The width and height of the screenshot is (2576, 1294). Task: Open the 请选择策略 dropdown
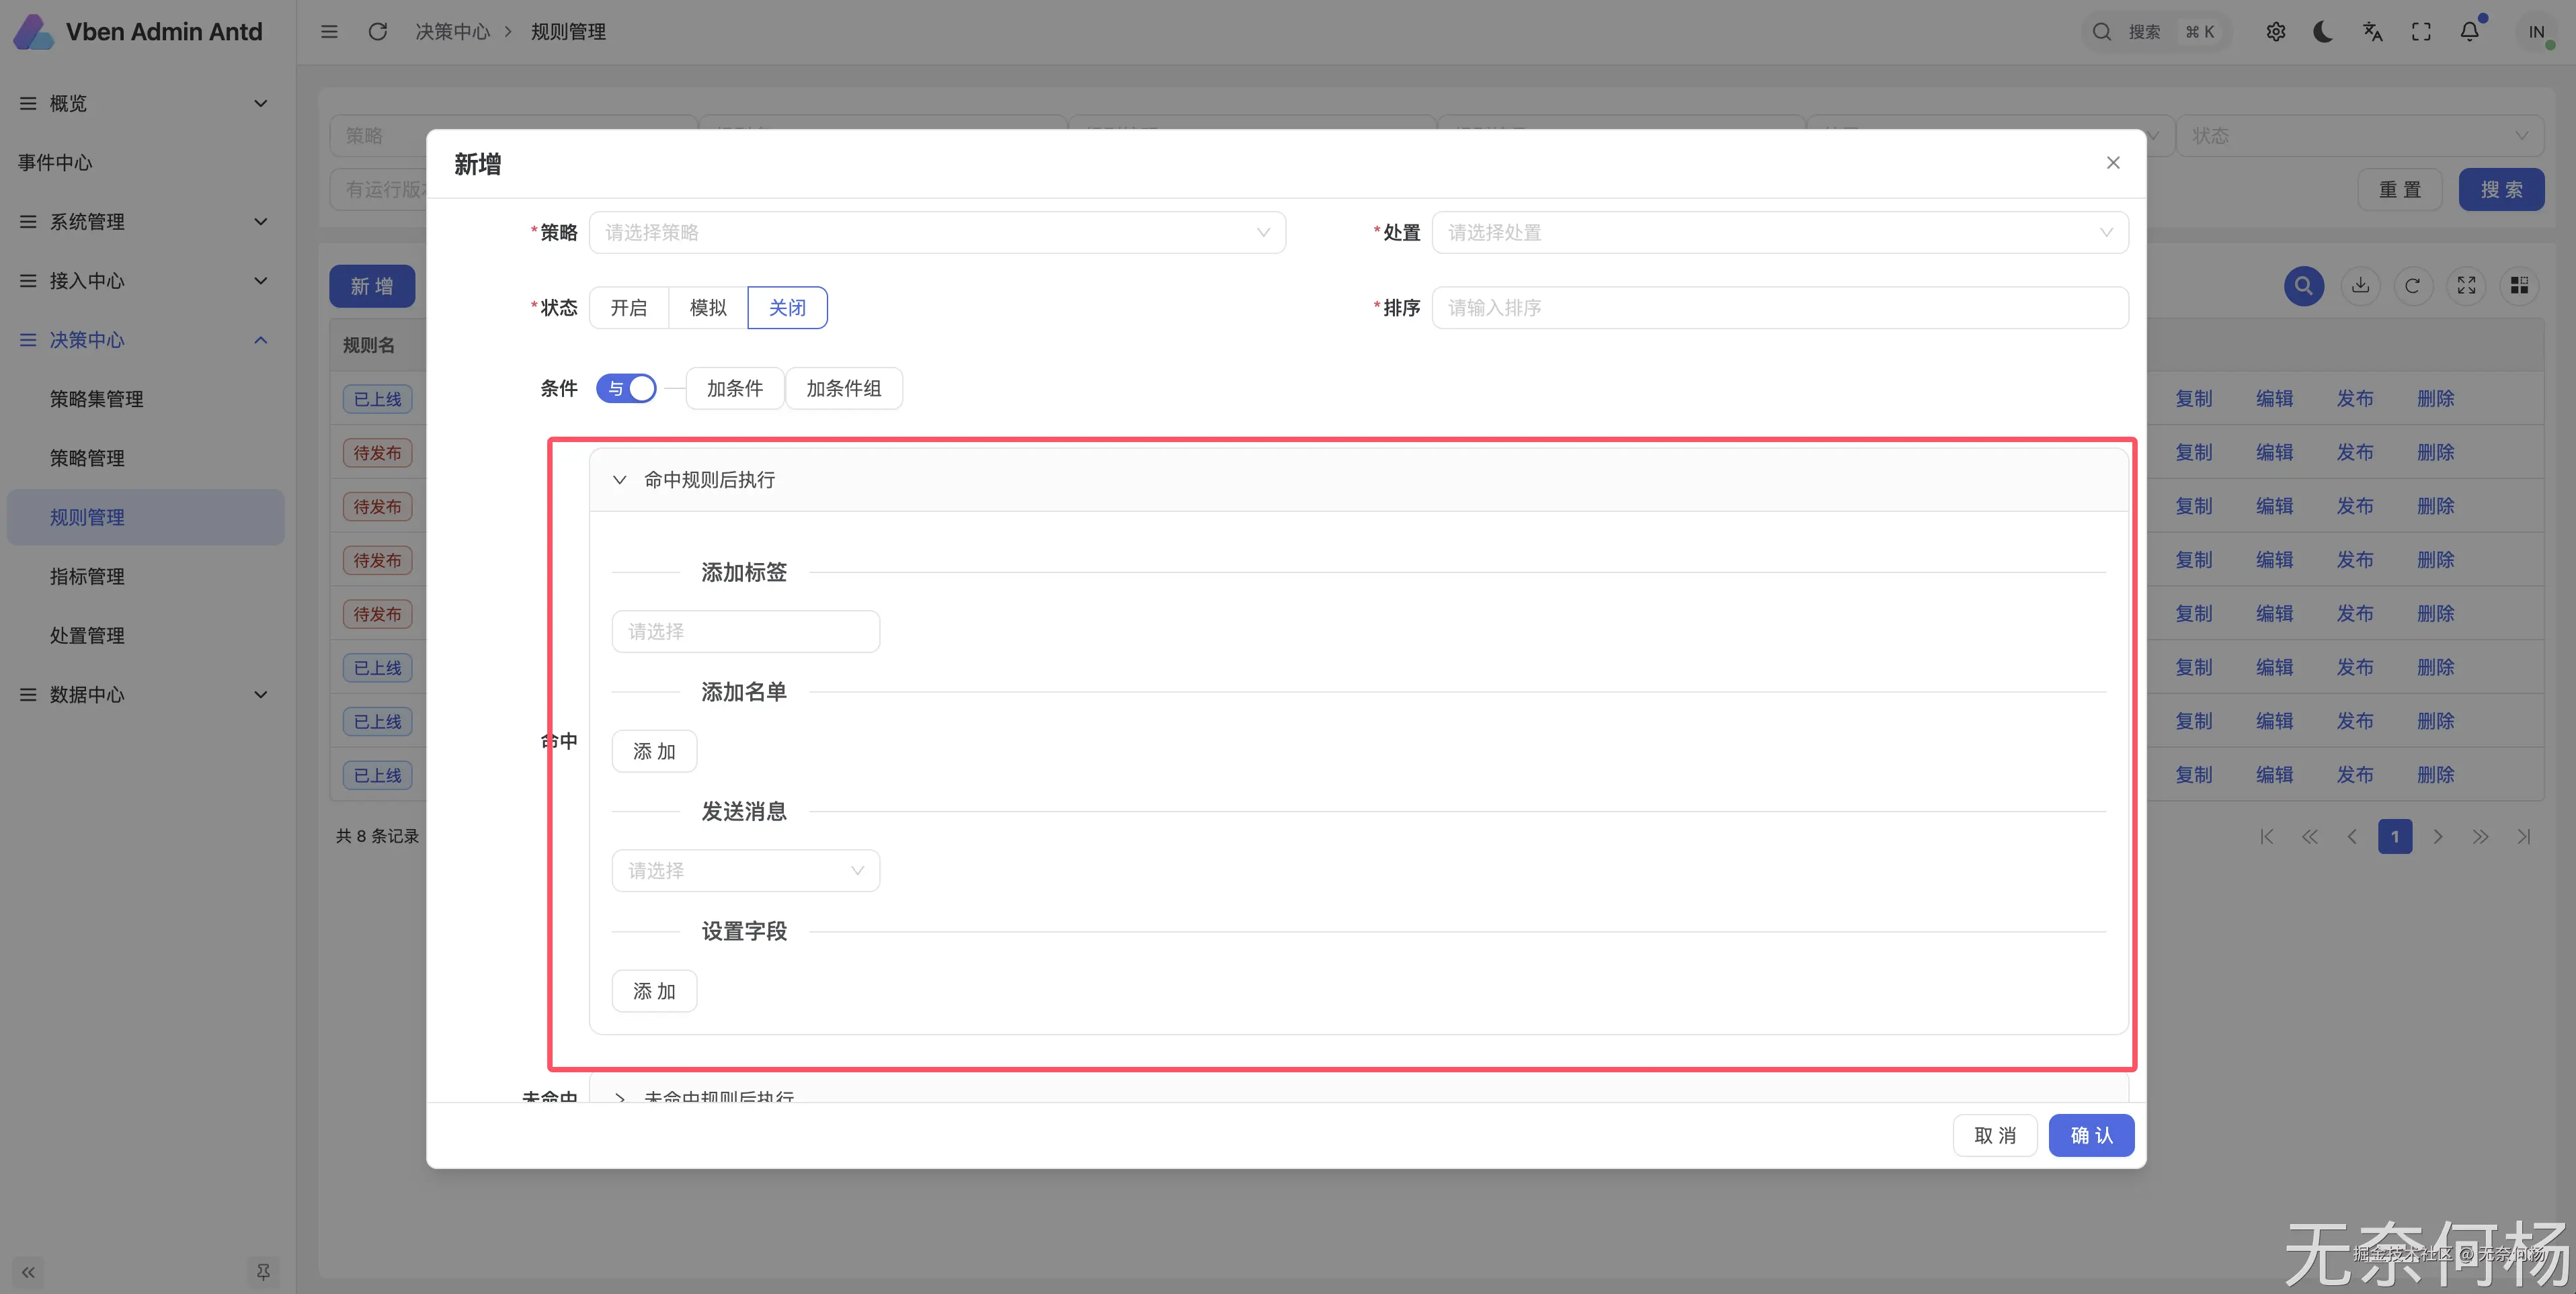[937, 233]
